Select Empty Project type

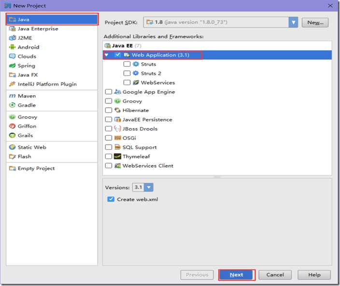[x=52, y=168]
